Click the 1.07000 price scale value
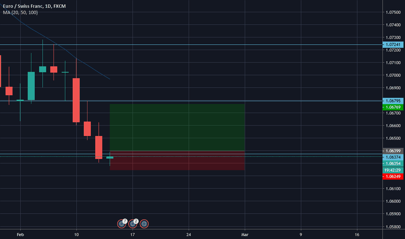 [x=393, y=76]
